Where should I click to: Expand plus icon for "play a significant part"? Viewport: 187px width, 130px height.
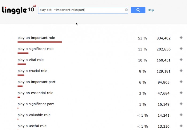click(181, 104)
